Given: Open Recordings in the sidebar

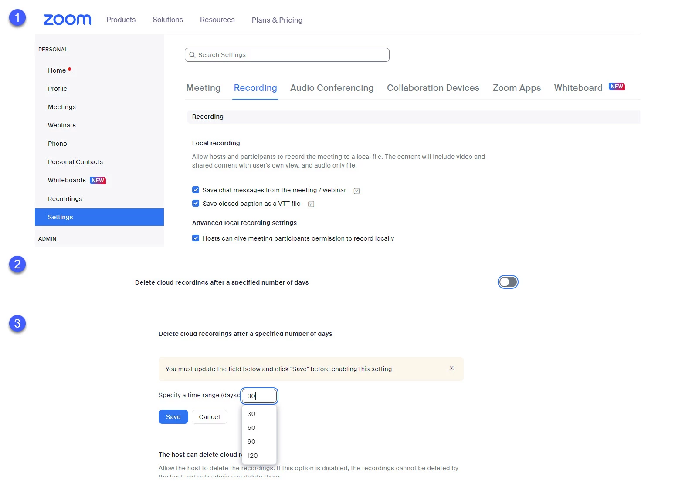Looking at the screenshot, I should point(65,199).
